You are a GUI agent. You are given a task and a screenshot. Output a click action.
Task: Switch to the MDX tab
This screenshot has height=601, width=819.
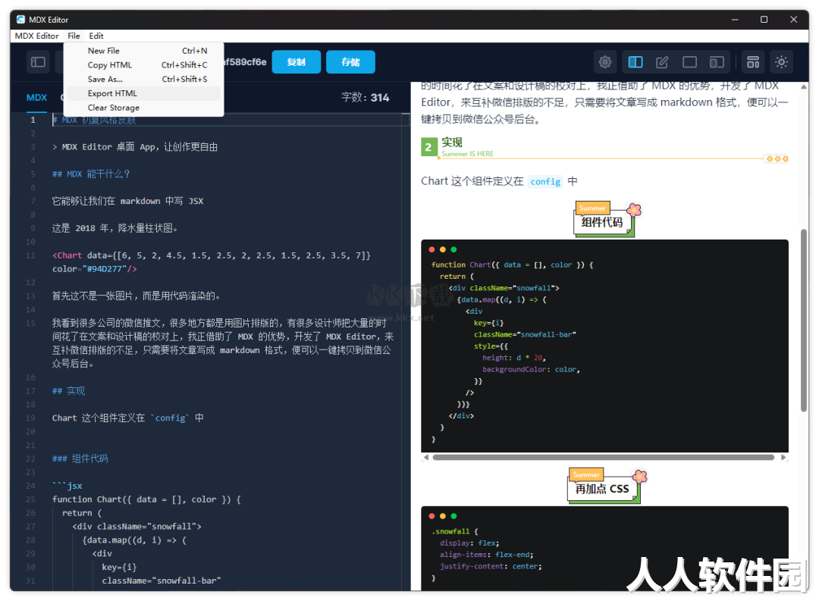coord(36,98)
